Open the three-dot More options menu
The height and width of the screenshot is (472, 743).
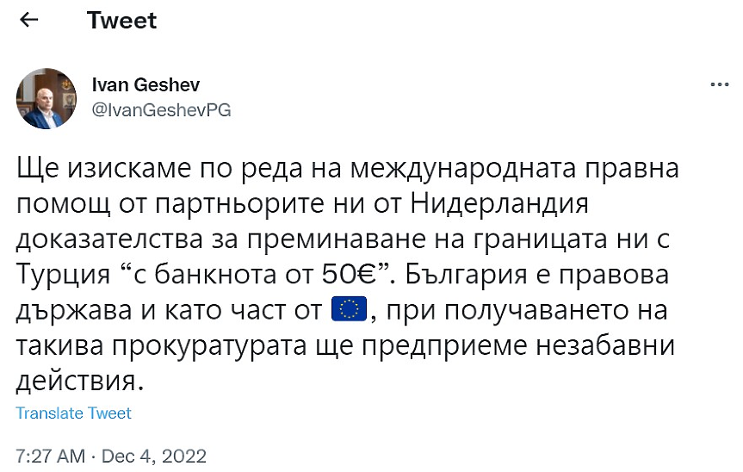pos(718,85)
